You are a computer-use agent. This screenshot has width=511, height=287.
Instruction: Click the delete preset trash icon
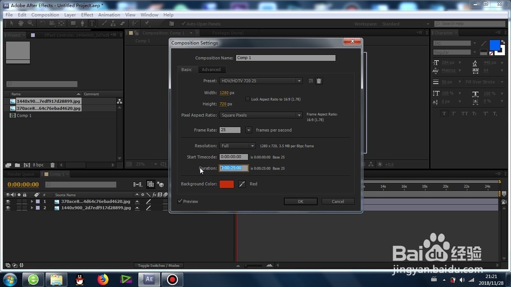click(319, 81)
